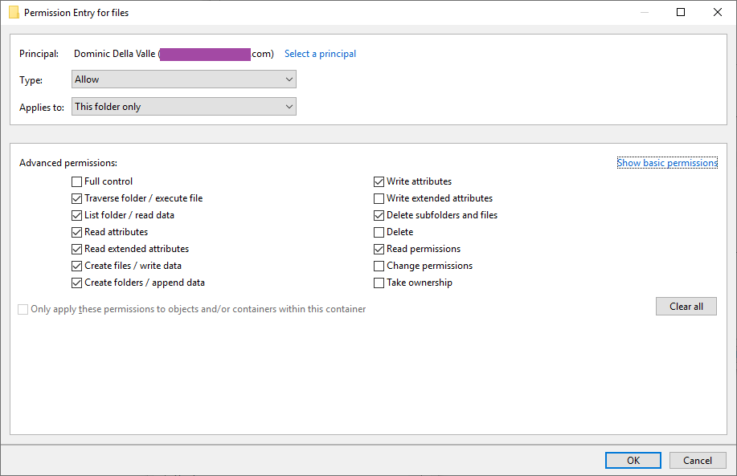Click the Applies to label
Screen dimensions: 737x476
(x=41, y=108)
